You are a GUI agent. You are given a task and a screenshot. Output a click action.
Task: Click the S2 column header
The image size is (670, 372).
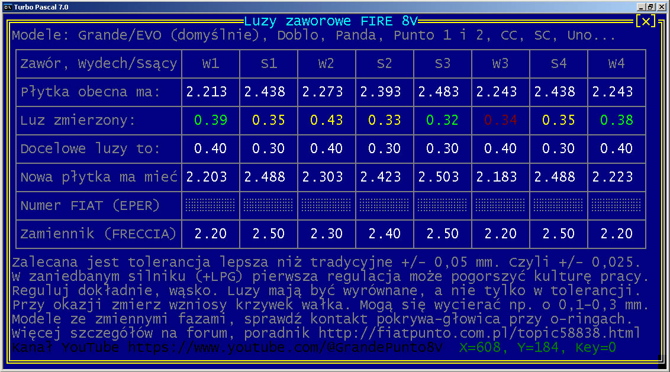pyautogui.click(x=384, y=63)
